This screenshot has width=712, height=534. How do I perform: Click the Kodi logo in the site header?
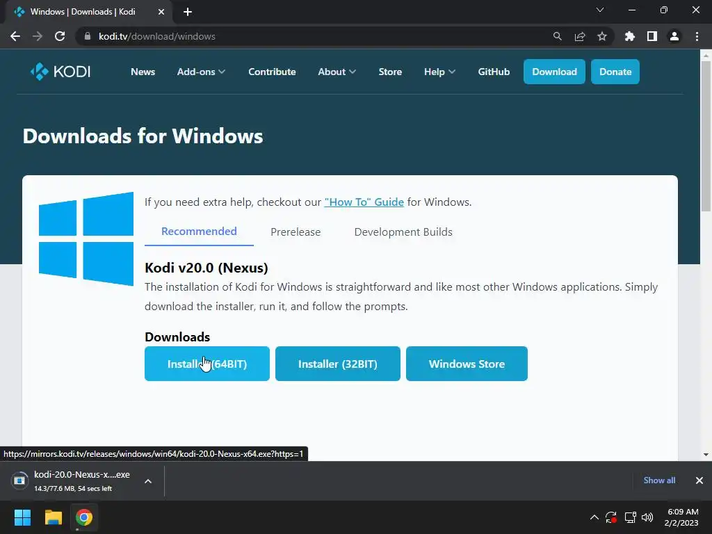[60, 72]
